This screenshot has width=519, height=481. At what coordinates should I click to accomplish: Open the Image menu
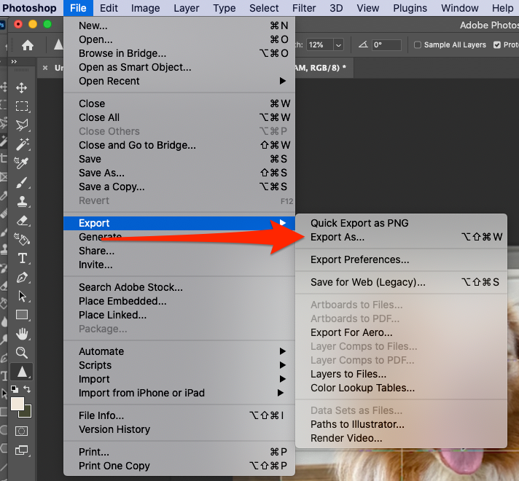[145, 8]
